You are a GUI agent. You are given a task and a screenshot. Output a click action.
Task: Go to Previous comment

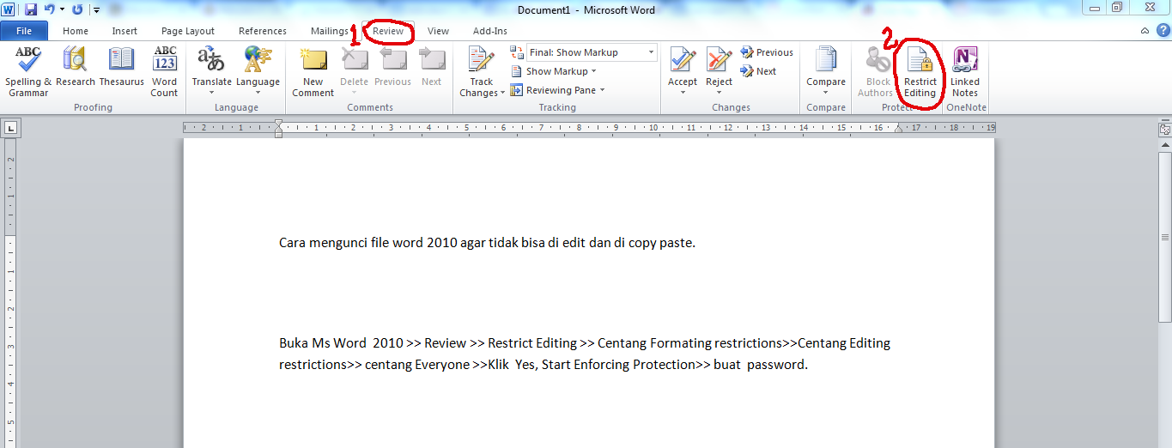coord(392,68)
